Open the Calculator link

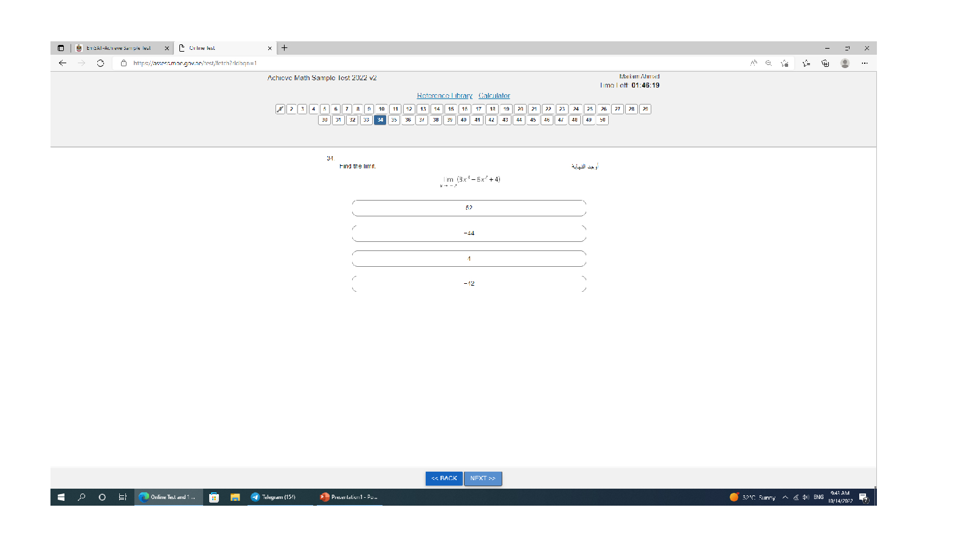(494, 96)
